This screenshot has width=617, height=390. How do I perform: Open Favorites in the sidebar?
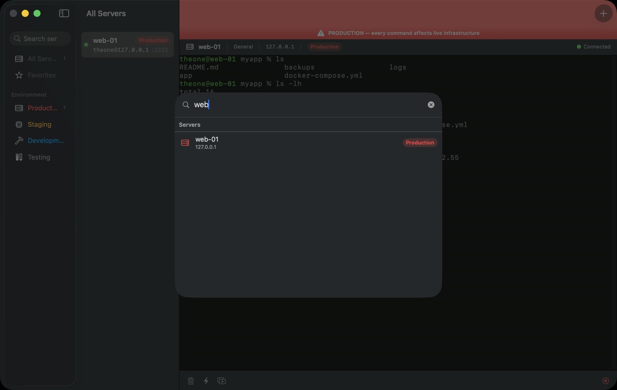40,75
